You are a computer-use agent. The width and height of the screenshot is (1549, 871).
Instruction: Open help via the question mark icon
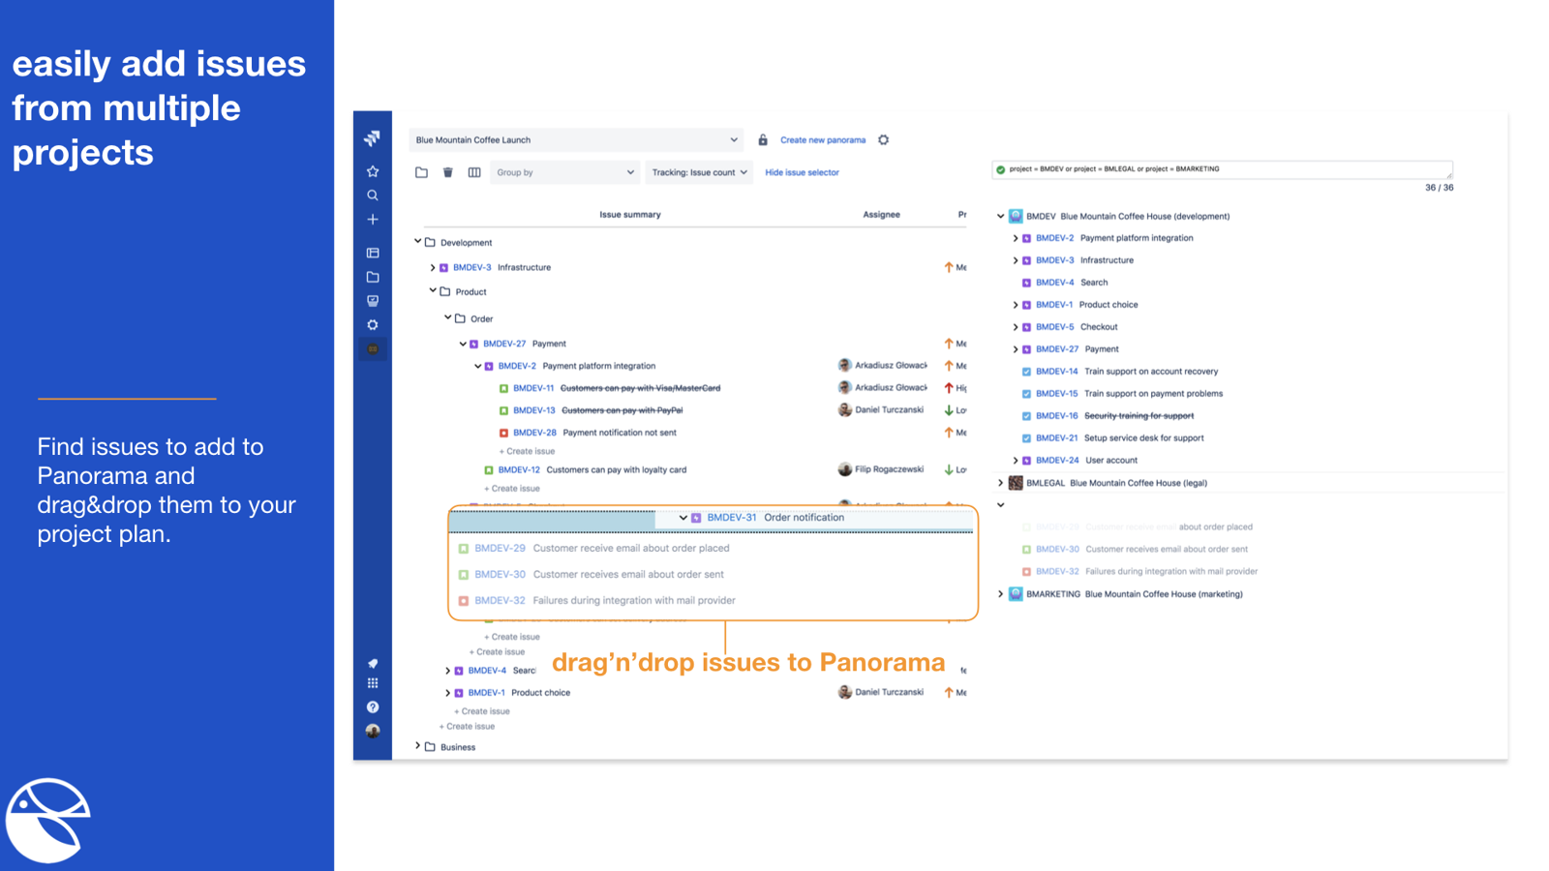click(373, 707)
